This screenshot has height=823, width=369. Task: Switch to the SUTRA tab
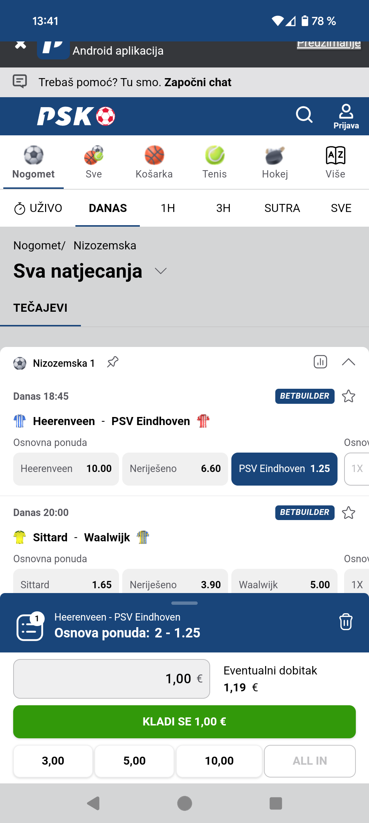pos(282,208)
